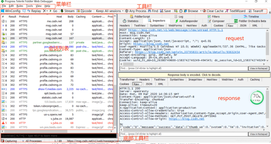The width and height of the screenshot is (271, 144).
Task: Open the Tools menu
Action: tap(29, 6)
